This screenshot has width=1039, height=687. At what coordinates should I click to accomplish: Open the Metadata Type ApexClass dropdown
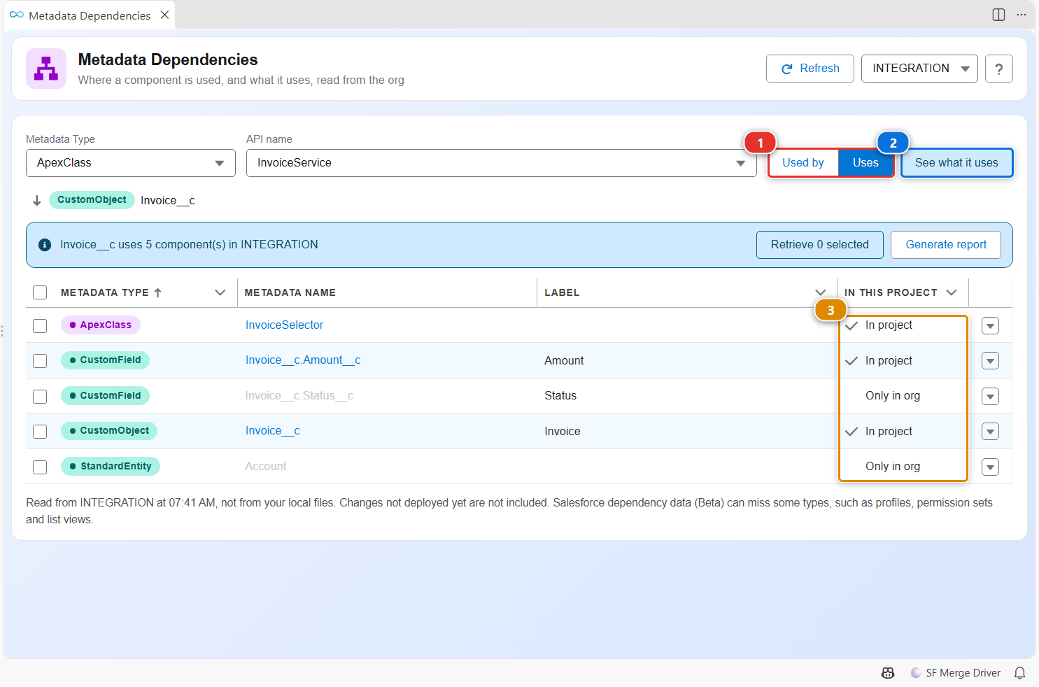click(x=131, y=163)
